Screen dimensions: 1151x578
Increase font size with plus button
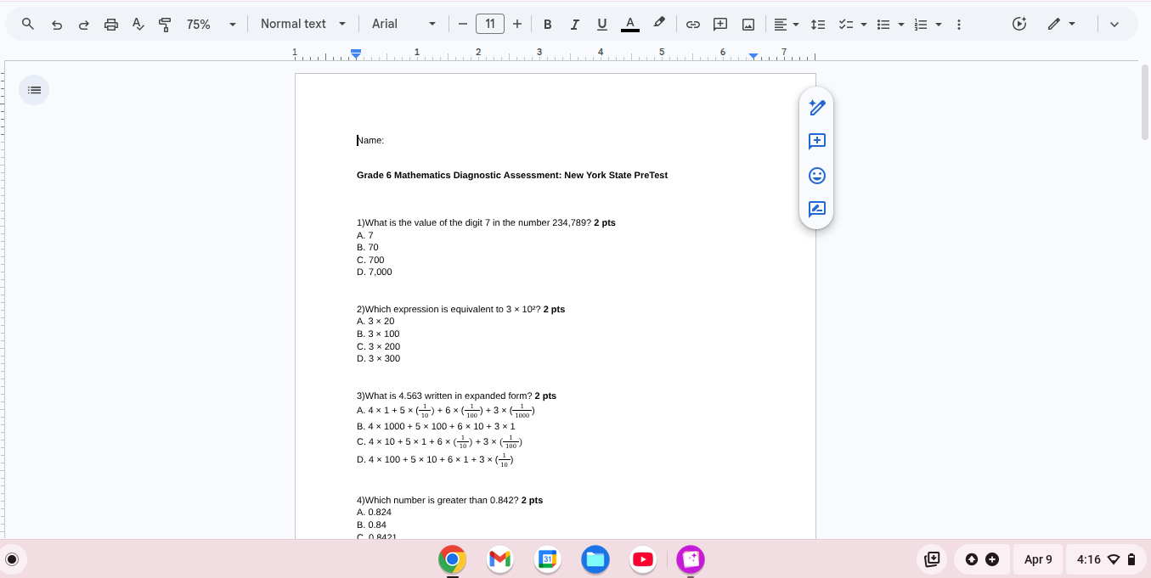[x=517, y=24]
